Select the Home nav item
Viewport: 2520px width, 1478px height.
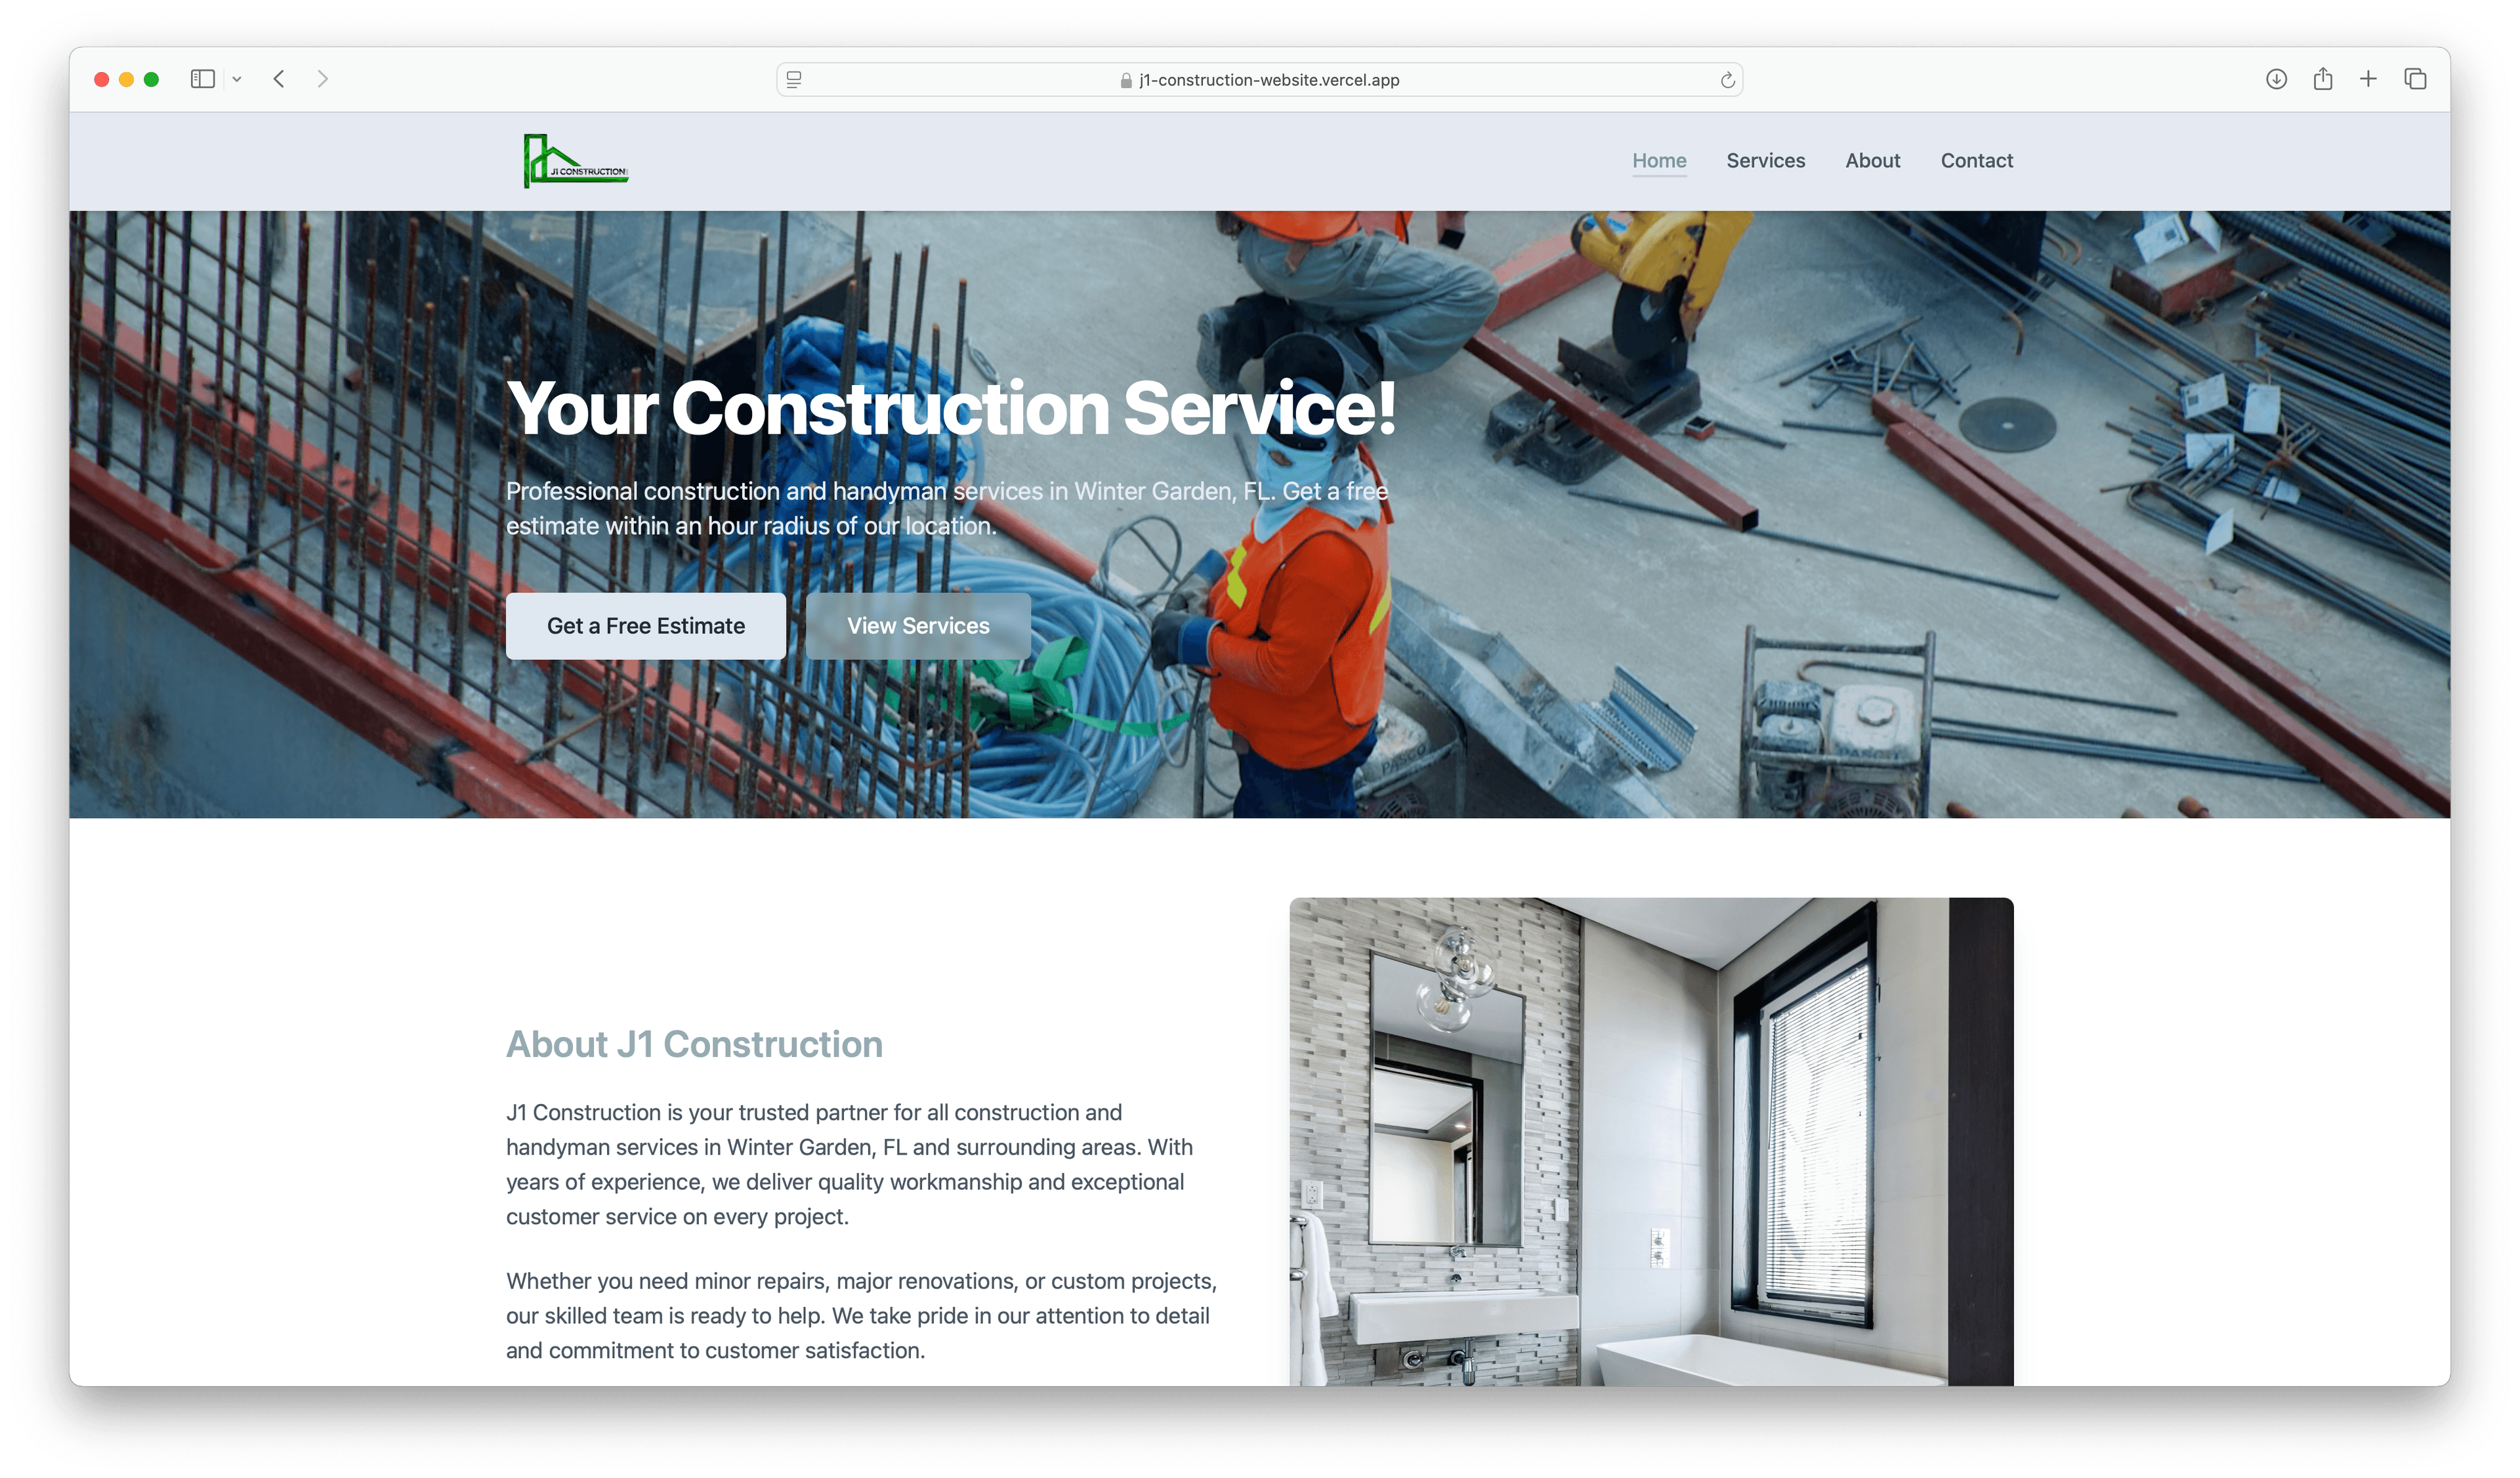pyautogui.click(x=1659, y=161)
